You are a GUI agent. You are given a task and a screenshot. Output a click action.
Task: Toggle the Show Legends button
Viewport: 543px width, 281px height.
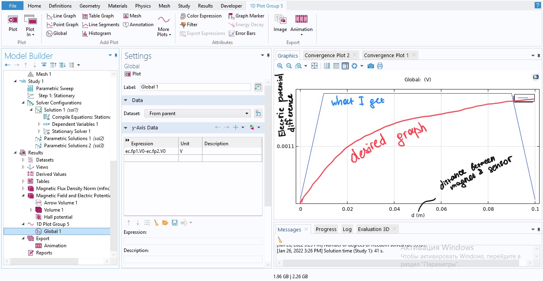tap(345, 66)
